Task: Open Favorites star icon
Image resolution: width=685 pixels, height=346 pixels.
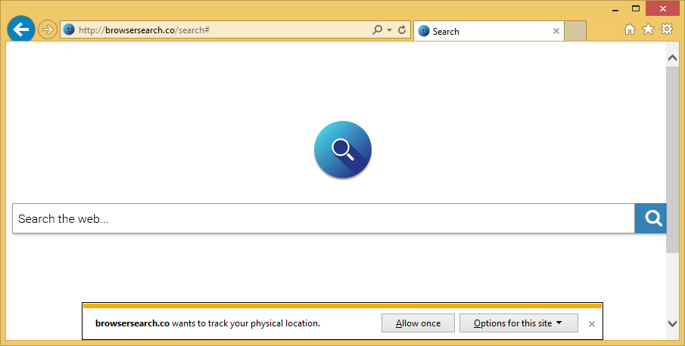Action: [x=648, y=29]
